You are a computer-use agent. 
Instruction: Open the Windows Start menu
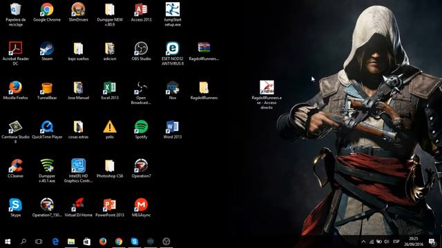[8, 242]
